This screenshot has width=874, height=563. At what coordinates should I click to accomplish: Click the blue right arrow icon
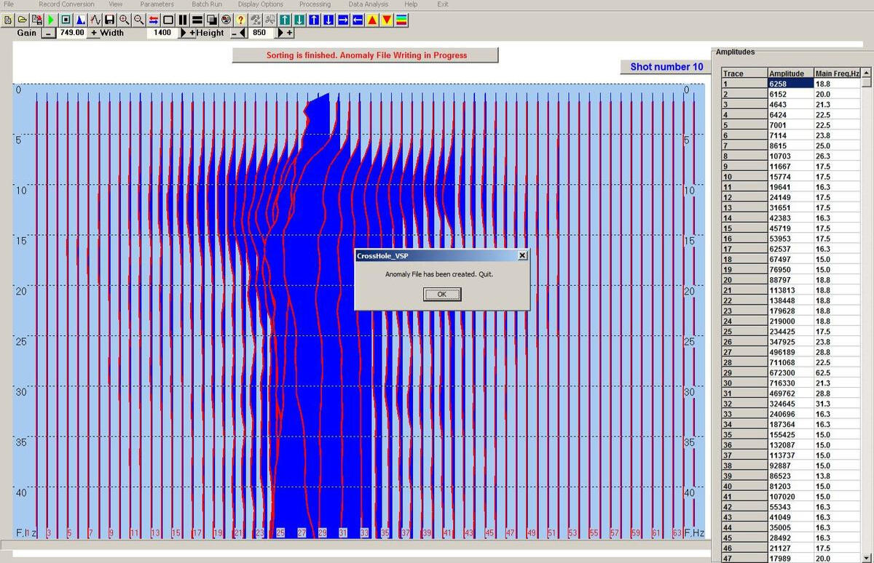343,20
